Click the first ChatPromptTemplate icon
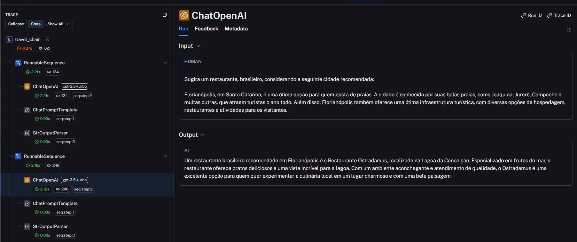This screenshot has height=242, width=577. (x=27, y=110)
